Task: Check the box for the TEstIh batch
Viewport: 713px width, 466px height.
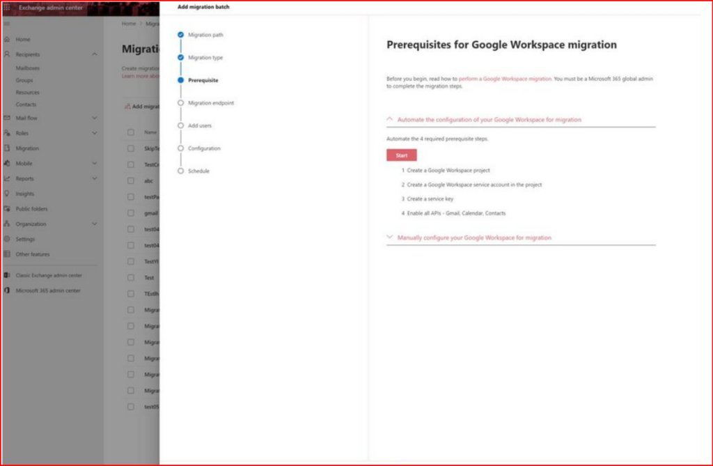Action: tap(130, 293)
